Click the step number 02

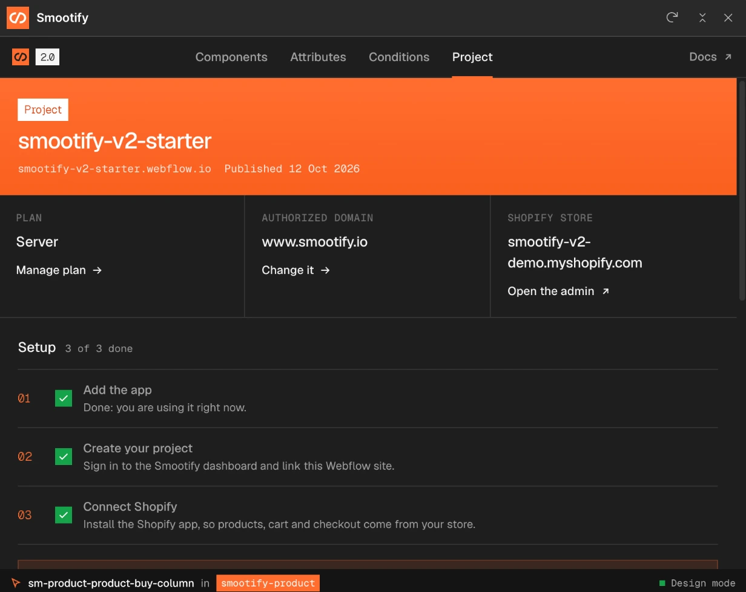pyautogui.click(x=25, y=457)
